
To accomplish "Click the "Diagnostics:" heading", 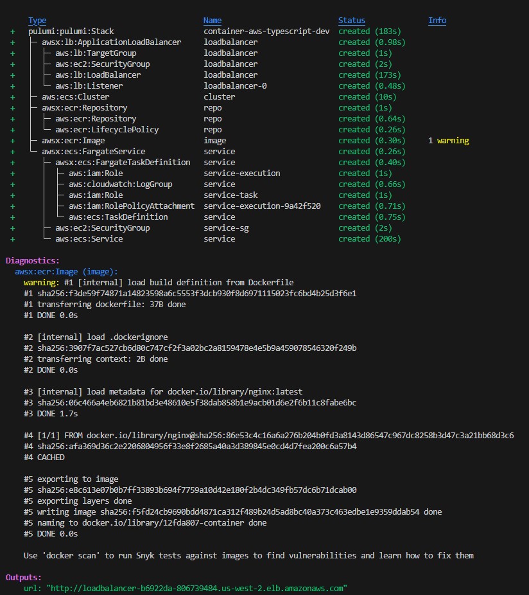I will click(x=33, y=261).
